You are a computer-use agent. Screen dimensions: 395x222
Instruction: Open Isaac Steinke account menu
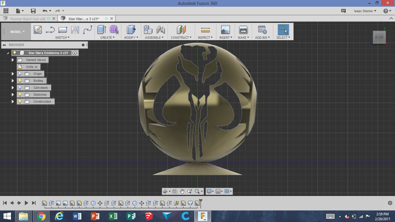(x=365, y=11)
